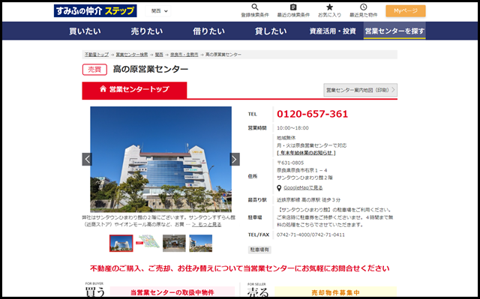Select first building exterior thumbnail

pyautogui.click(x=121, y=244)
